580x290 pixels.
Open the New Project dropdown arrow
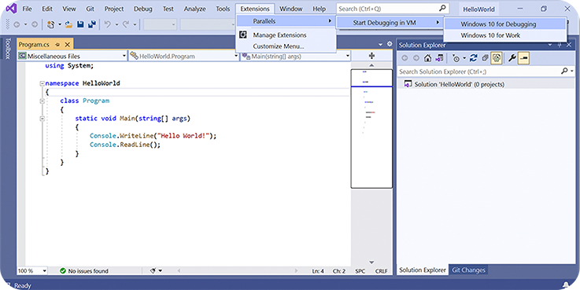coord(60,24)
